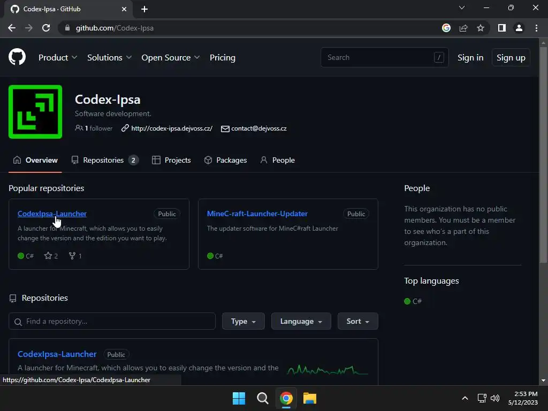Reload the page with the refresh icon
Image resolution: width=548 pixels, height=411 pixels.
(x=46, y=28)
